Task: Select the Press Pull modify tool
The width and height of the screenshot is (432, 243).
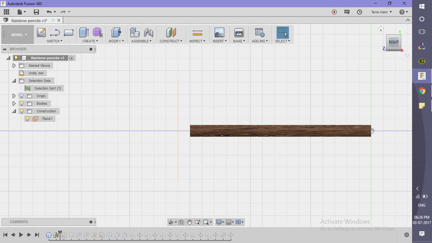Action: (116, 32)
